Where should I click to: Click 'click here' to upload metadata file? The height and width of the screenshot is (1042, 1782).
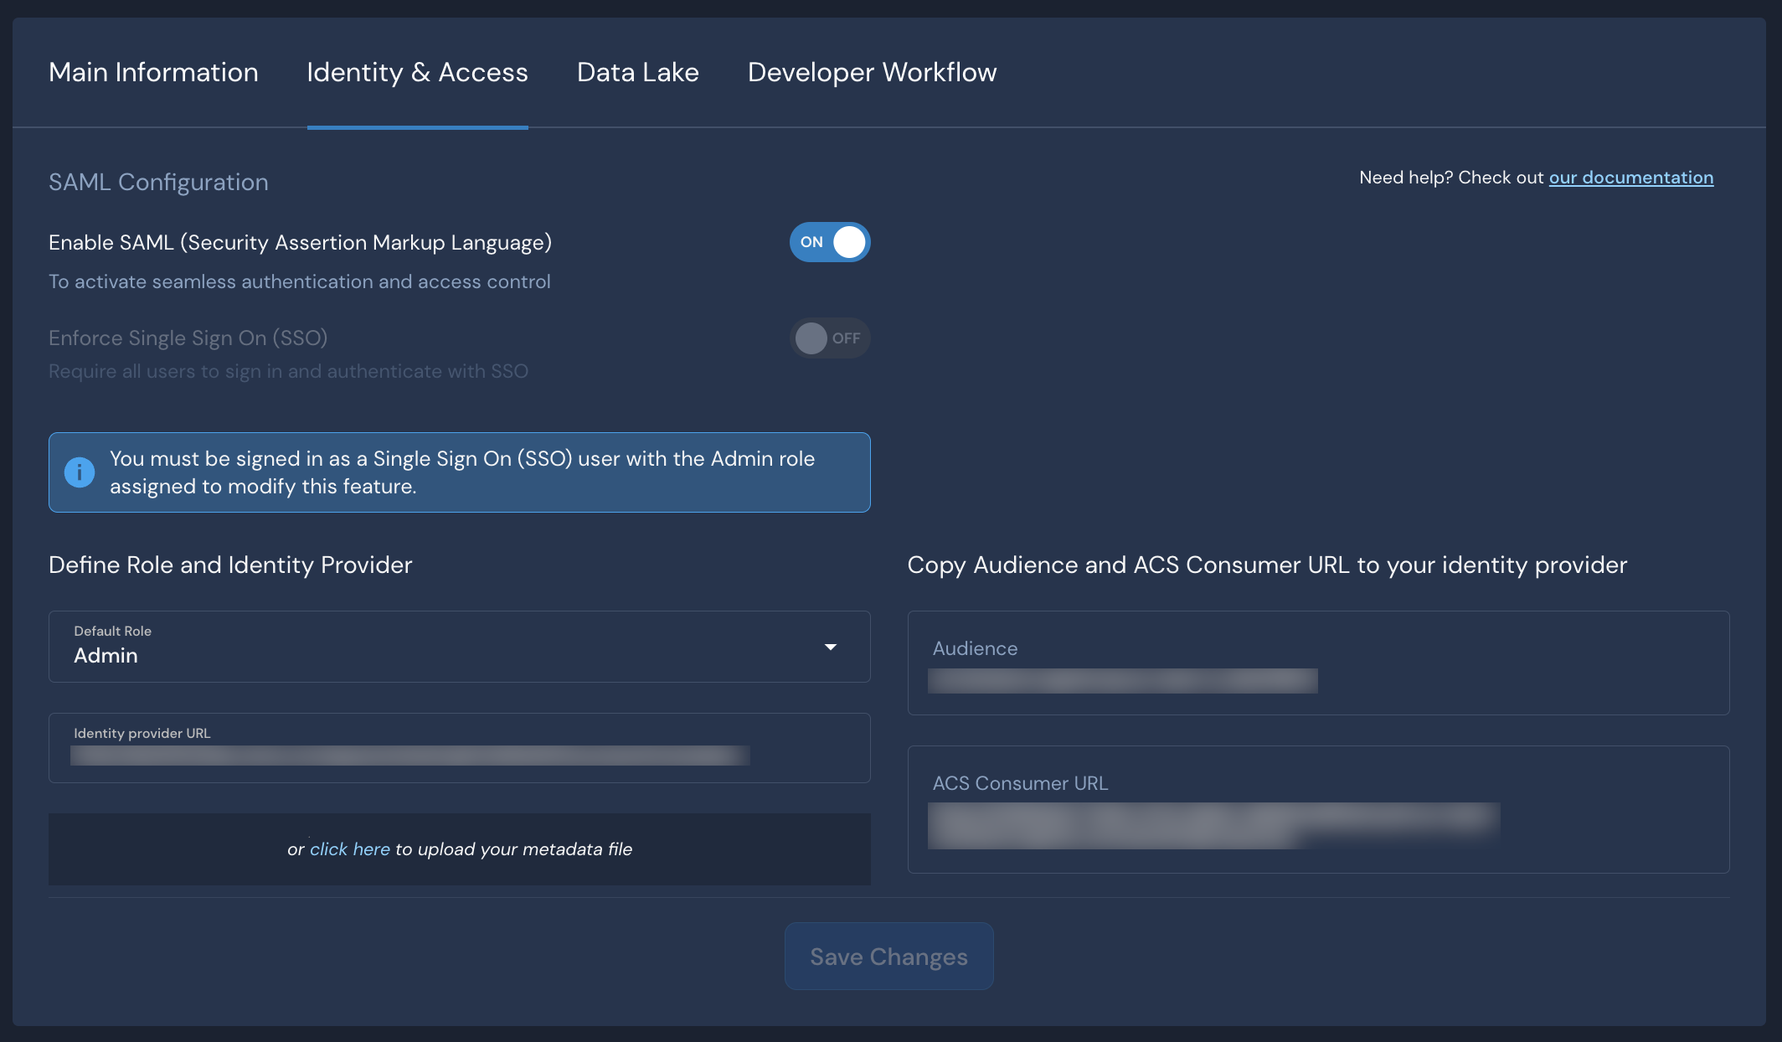click(x=349, y=849)
